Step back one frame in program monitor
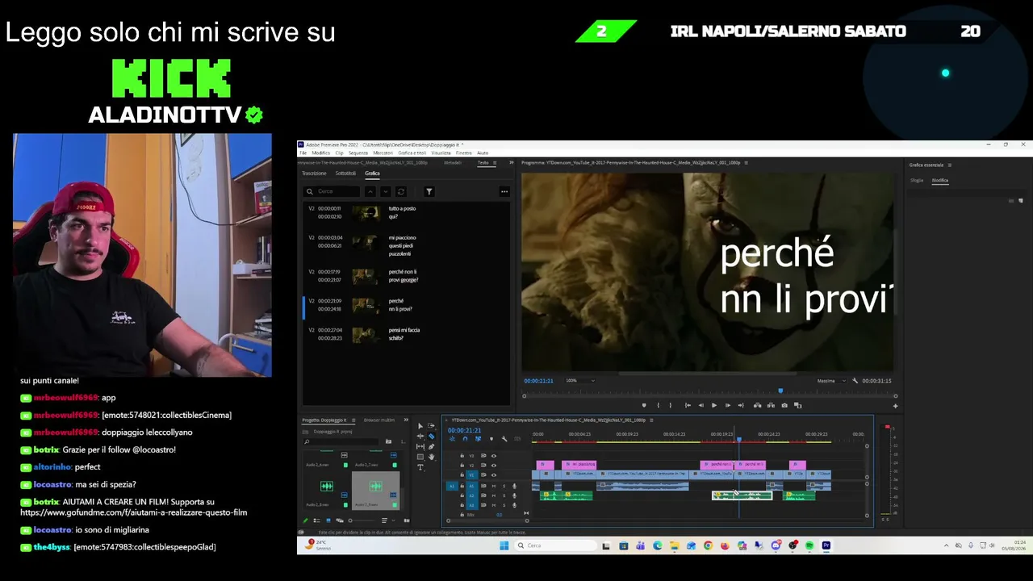Image resolution: width=1033 pixels, height=581 pixels. (x=701, y=405)
